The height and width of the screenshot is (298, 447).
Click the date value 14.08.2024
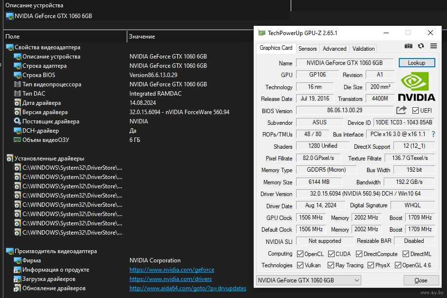(x=143, y=103)
